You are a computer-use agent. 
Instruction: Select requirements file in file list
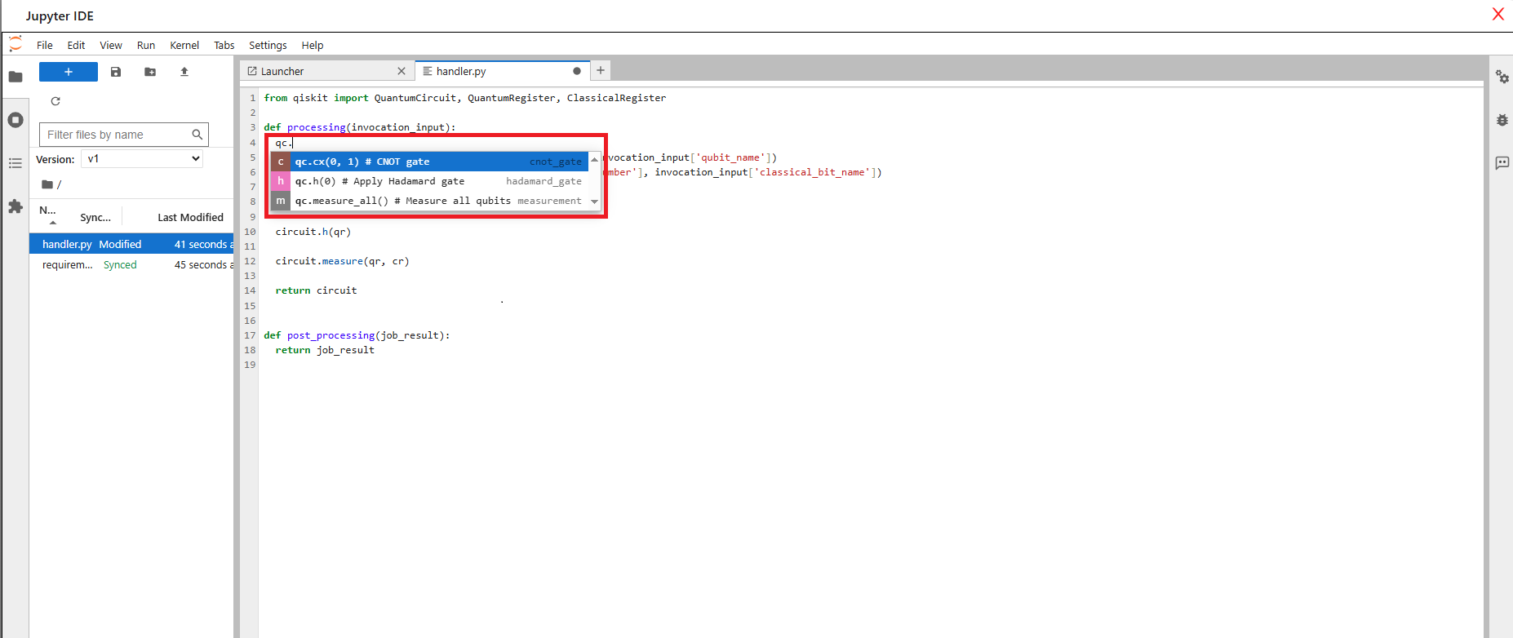pos(67,265)
